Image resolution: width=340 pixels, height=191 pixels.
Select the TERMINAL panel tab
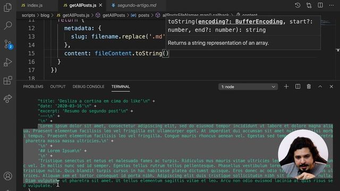tap(121, 86)
